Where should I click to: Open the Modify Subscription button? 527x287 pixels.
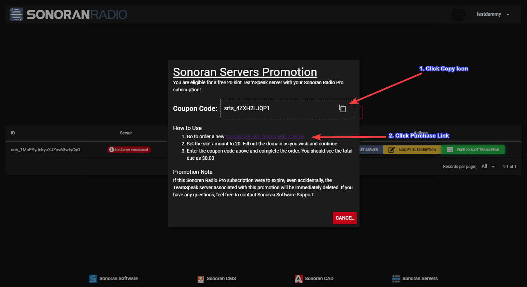[412, 150]
